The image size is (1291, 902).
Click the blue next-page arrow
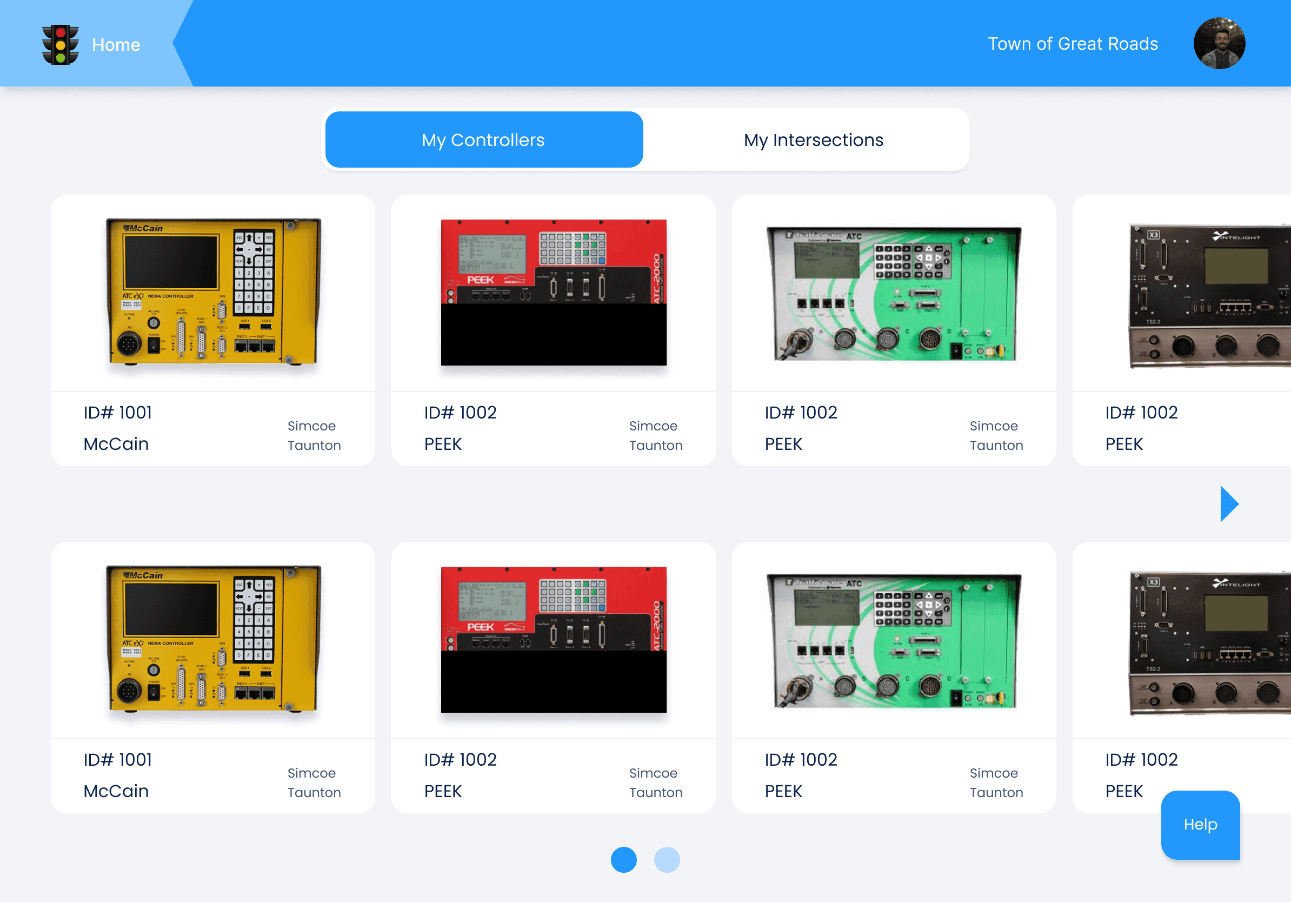point(1229,503)
